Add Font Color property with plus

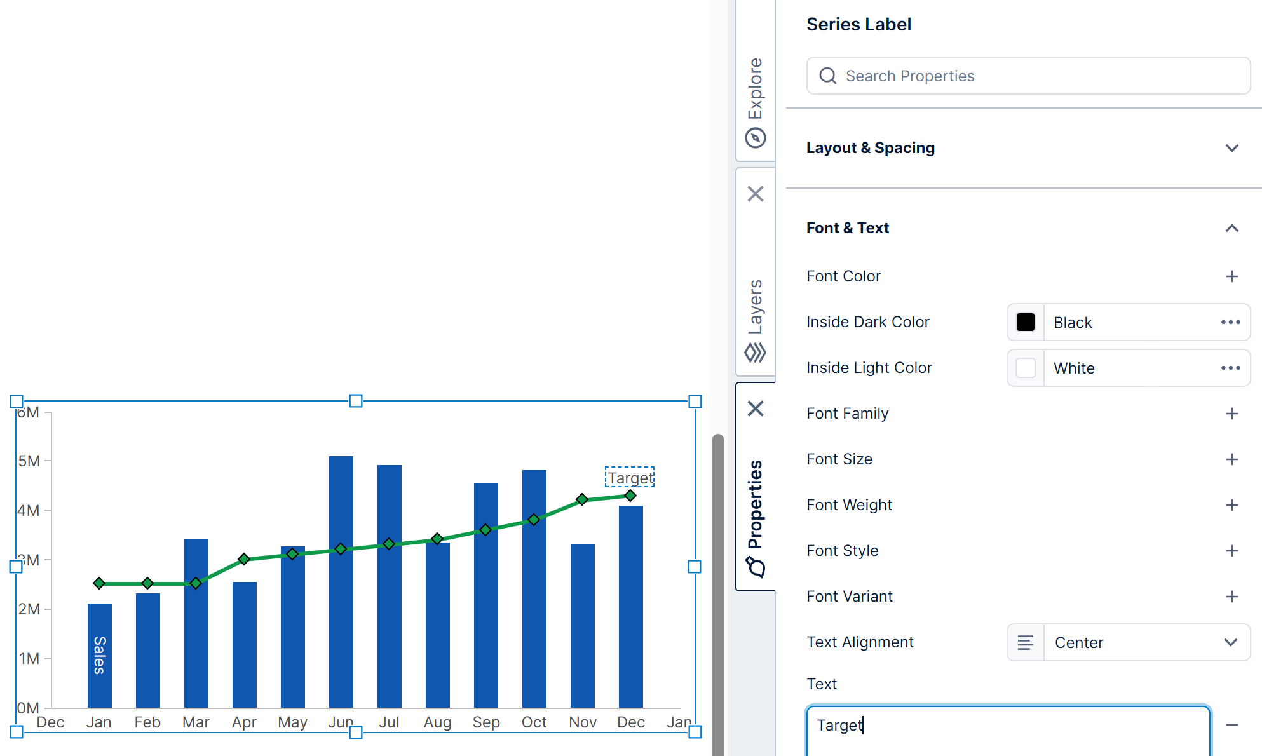tap(1231, 276)
